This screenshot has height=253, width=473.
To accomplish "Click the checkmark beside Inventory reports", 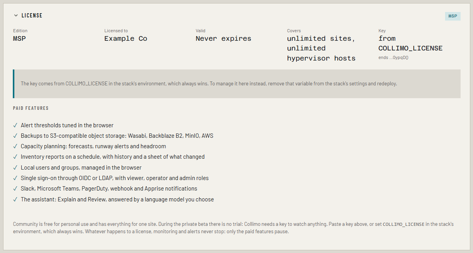I will 15,157.
